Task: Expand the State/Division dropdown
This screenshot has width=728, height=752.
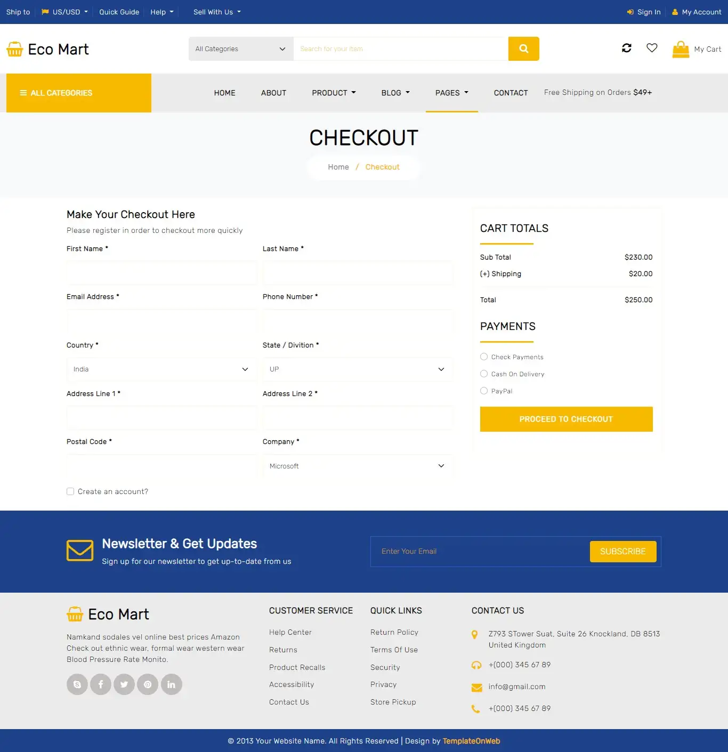Action: (357, 369)
